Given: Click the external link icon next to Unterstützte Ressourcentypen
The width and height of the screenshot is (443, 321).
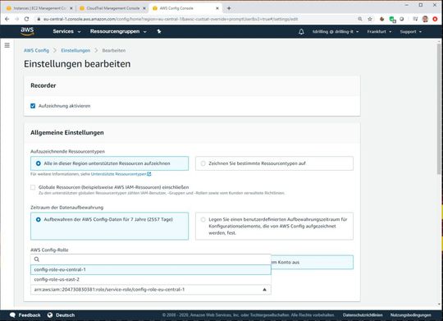Looking at the screenshot, I should coord(148,174).
